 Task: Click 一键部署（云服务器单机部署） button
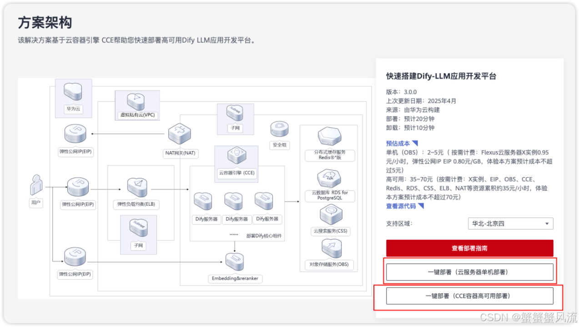click(469, 272)
